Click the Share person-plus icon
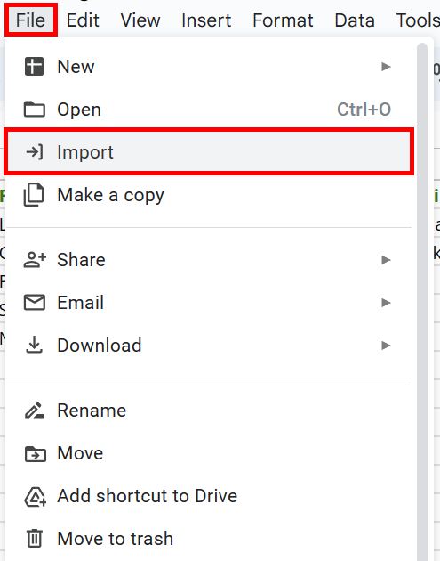 coord(35,259)
